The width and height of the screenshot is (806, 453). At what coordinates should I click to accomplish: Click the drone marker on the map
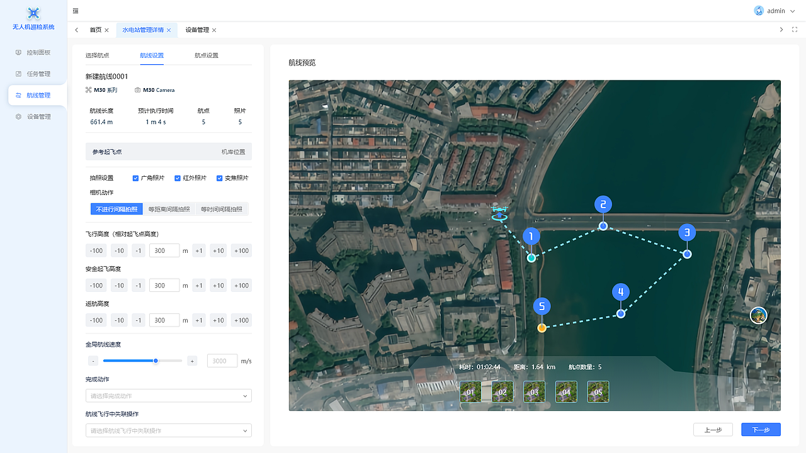click(500, 213)
